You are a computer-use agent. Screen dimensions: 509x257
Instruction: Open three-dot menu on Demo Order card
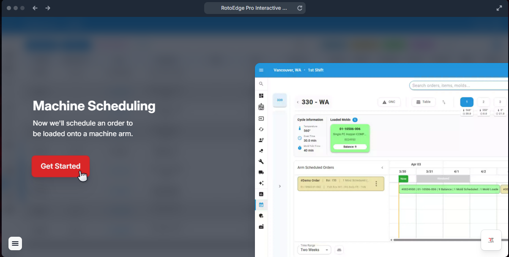tap(376, 184)
